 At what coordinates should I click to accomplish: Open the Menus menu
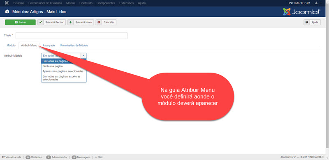pos(70,3)
